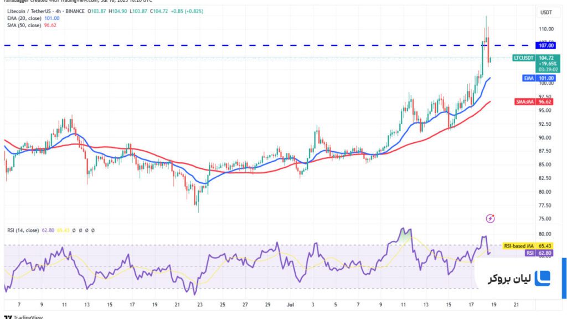Click the 90.00 price axis label
The height and width of the screenshot is (319, 567).
point(545,137)
